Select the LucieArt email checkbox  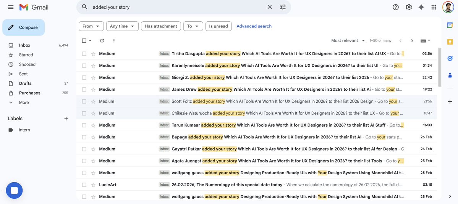(x=84, y=185)
